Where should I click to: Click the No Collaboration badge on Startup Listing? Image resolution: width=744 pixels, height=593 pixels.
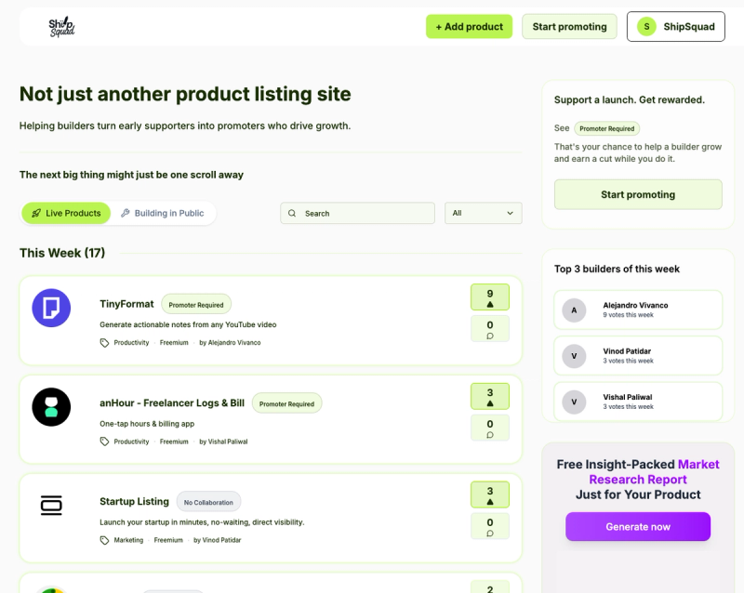pos(208,502)
